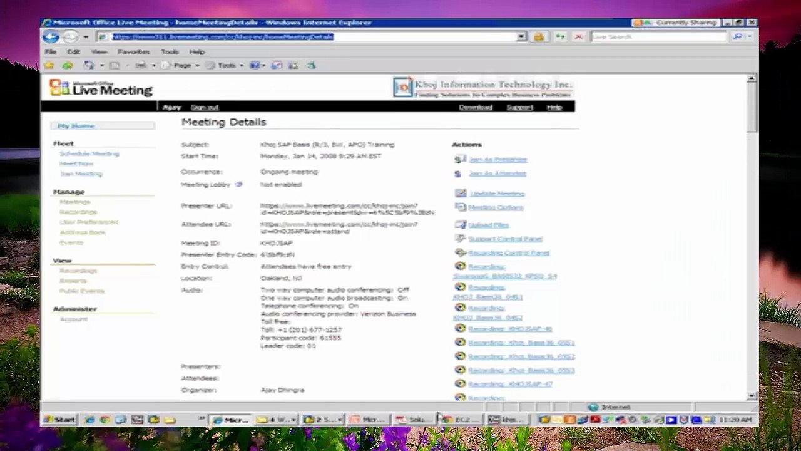Open Events under Manage section
Image resolution: width=801 pixels, height=451 pixels.
coord(71,242)
